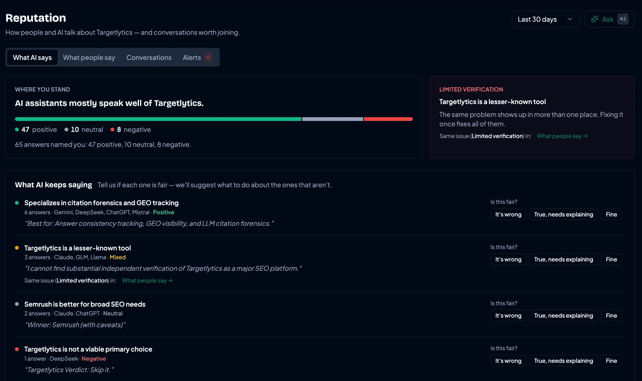Viewport: 642px width, 381px height.
Task: Click the Negative sentiment label
Action: click(94, 359)
